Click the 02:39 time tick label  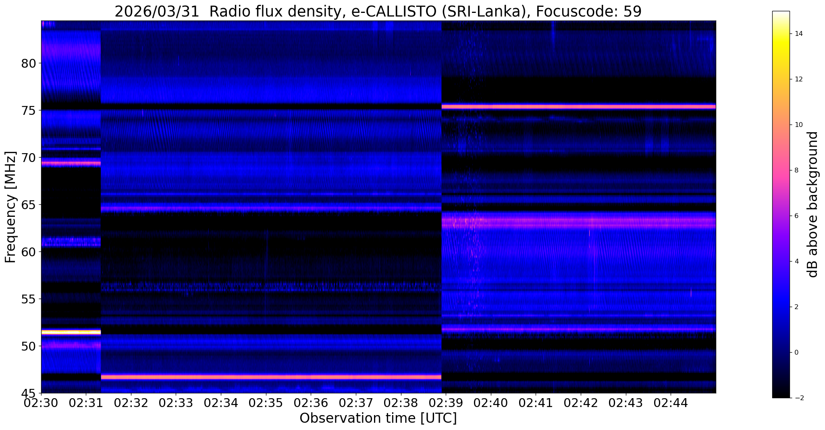click(x=446, y=403)
